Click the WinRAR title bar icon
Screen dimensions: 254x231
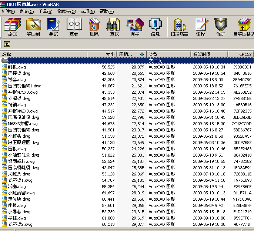pos(3,4)
